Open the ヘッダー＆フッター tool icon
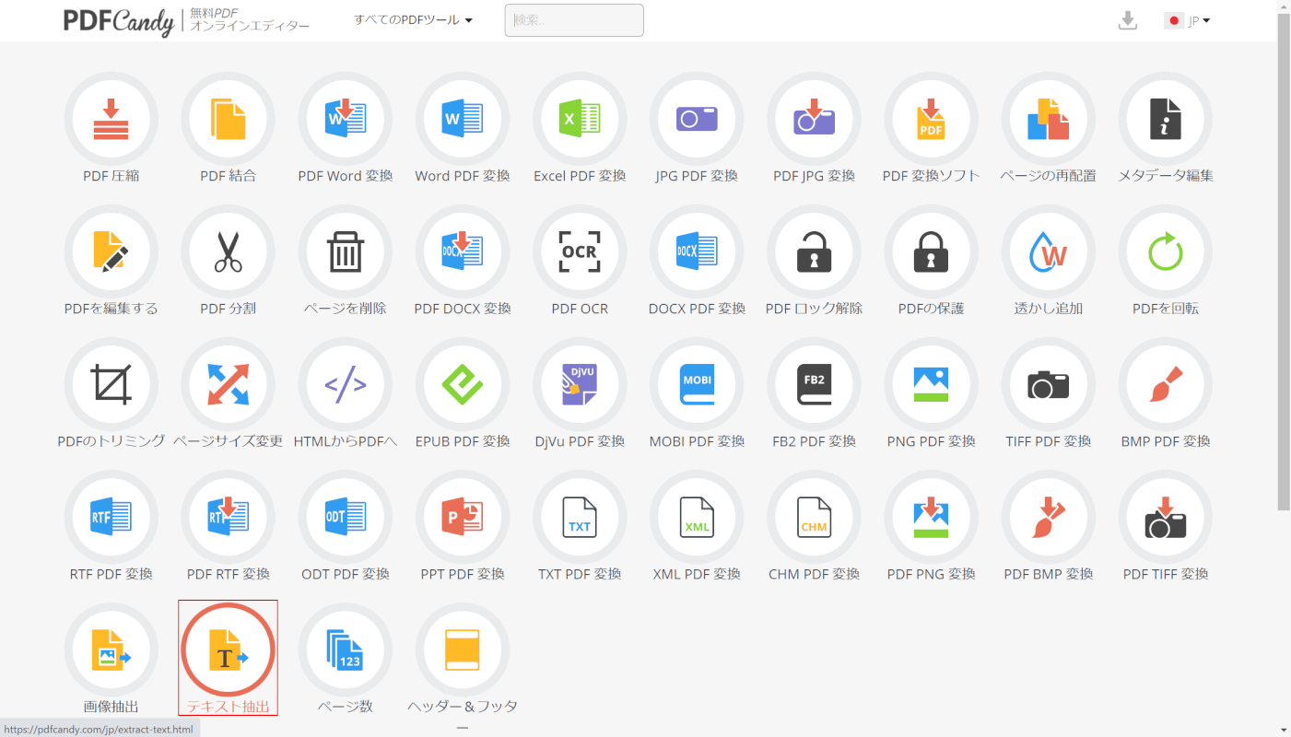This screenshot has width=1291, height=737. click(463, 650)
